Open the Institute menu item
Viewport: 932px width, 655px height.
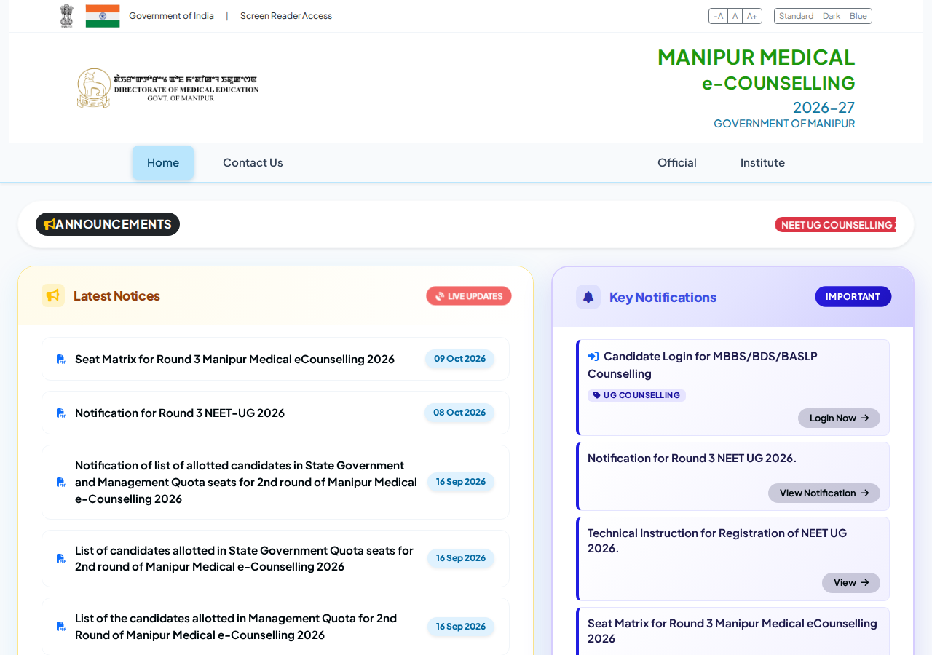(x=762, y=162)
